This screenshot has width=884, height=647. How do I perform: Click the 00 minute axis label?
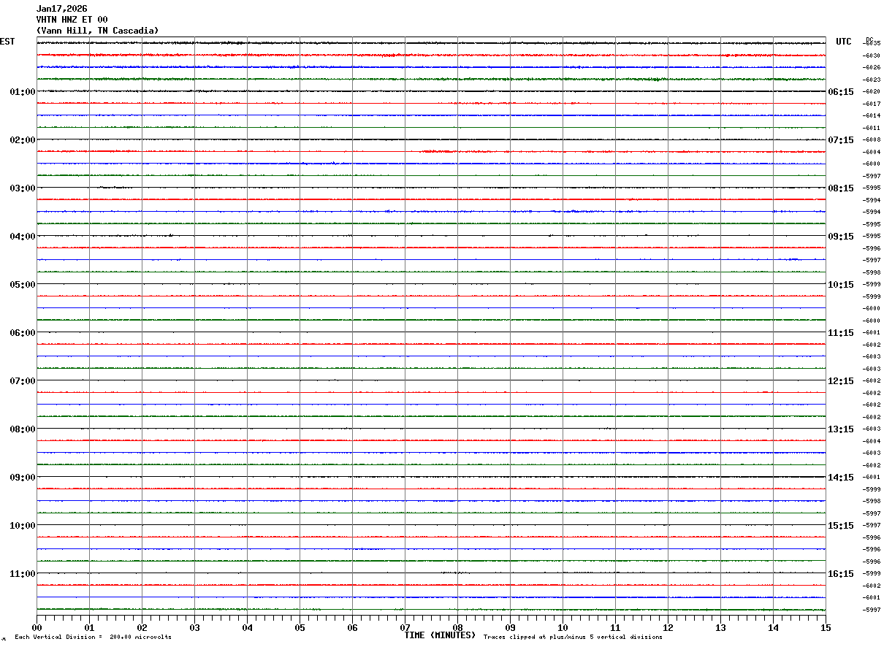pos(37,627)
